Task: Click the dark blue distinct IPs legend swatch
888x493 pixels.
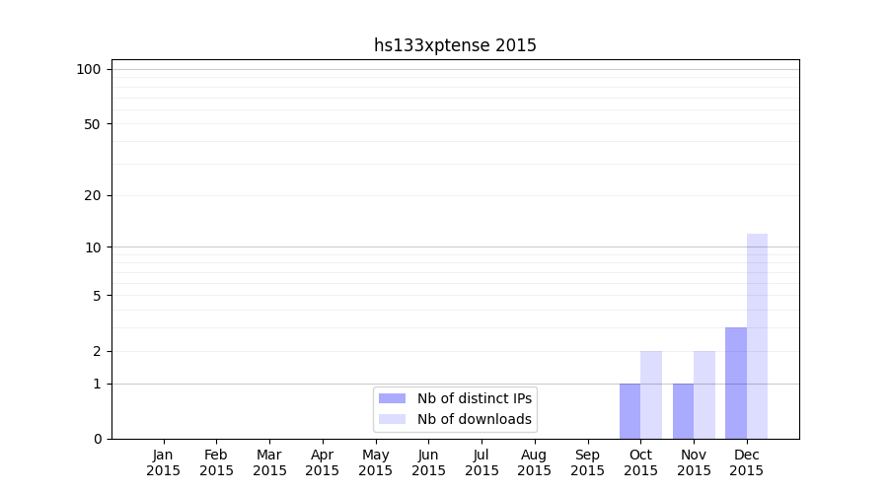Action: [392, 398]
